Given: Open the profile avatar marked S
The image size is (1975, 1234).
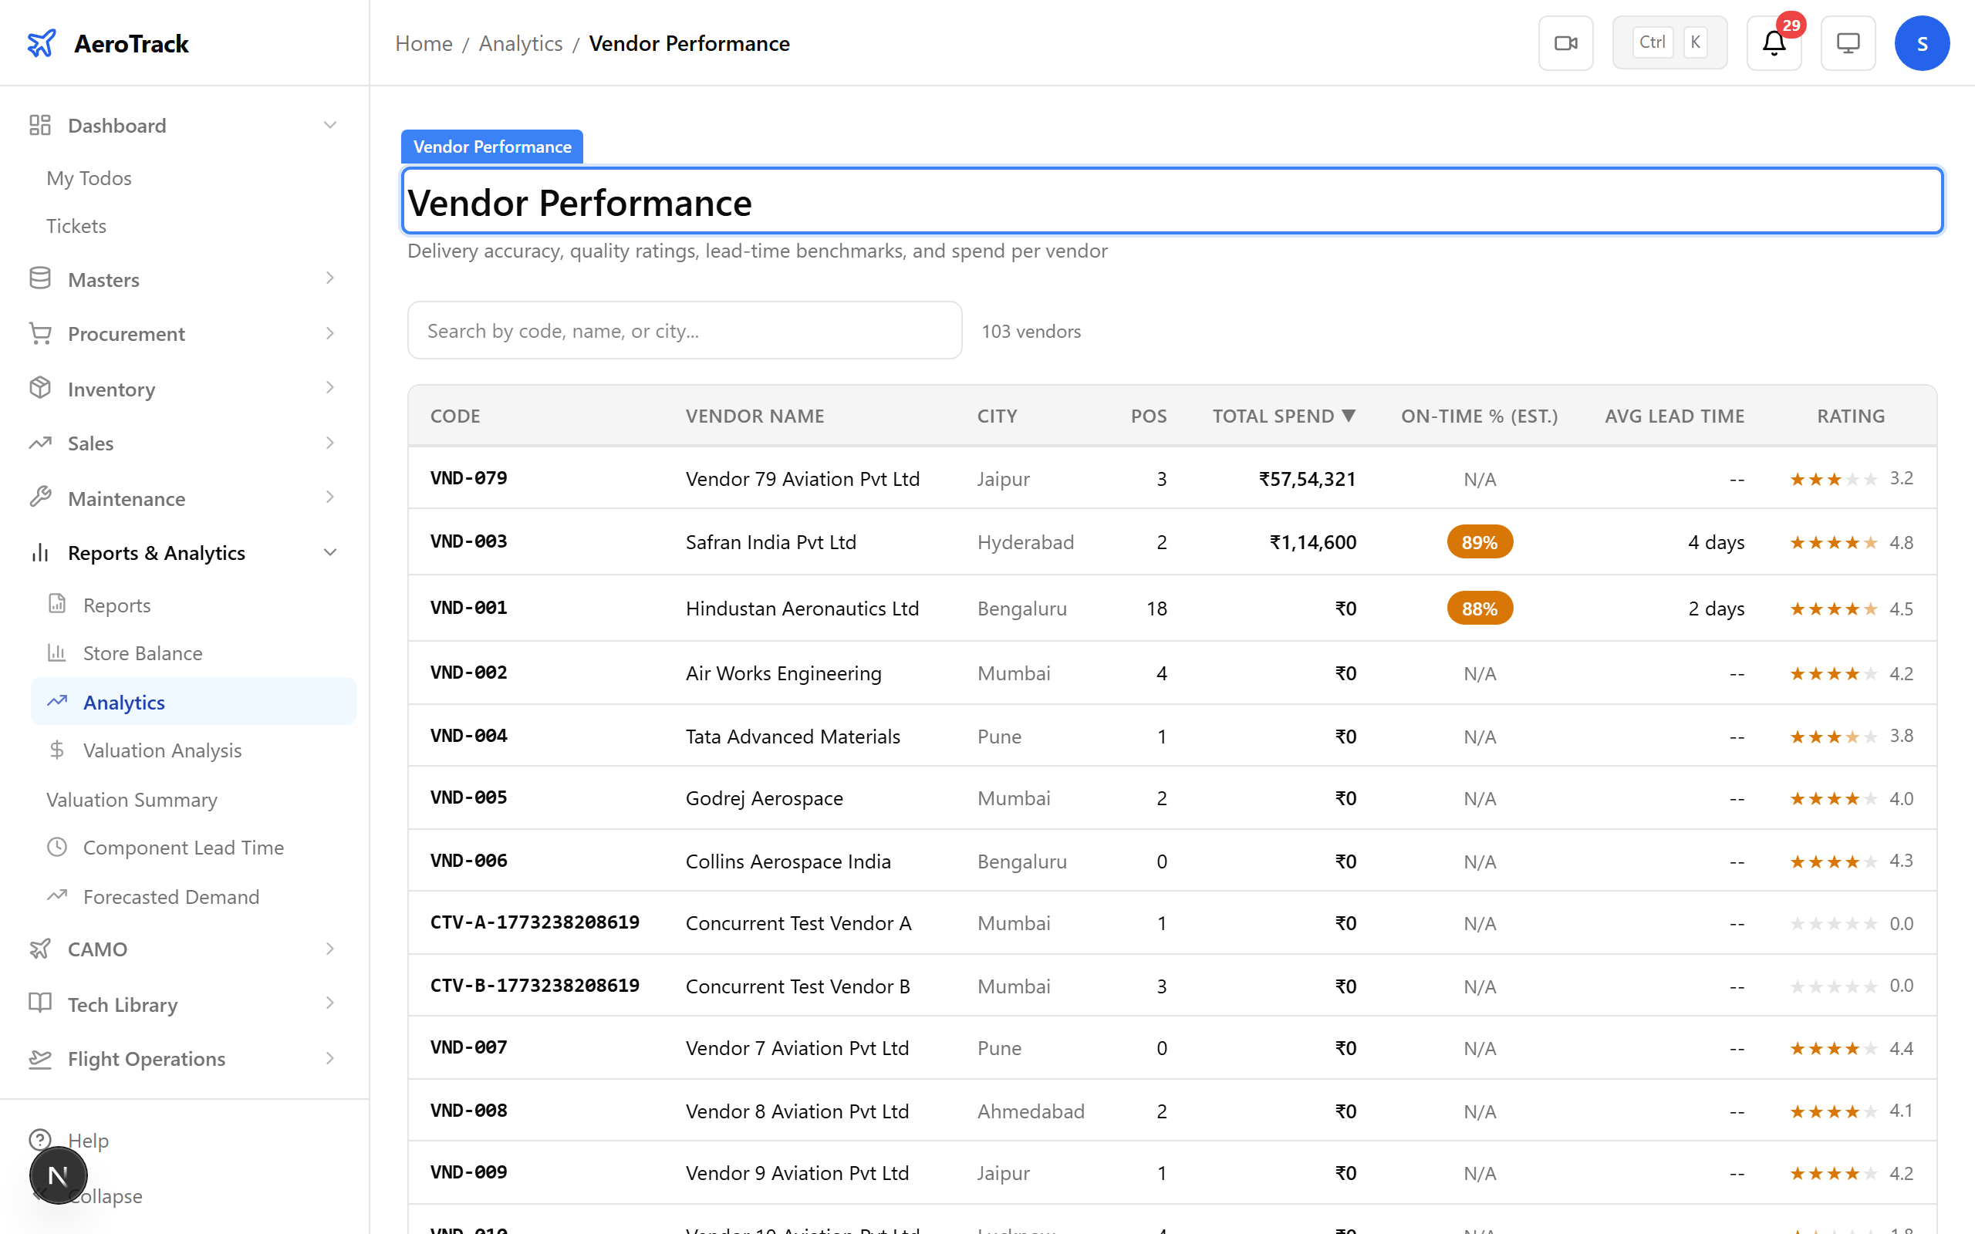Looking at the screenshot, I should click(1922, 42).
